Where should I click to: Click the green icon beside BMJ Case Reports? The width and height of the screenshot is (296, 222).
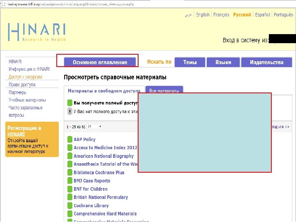tap(70, 180)
